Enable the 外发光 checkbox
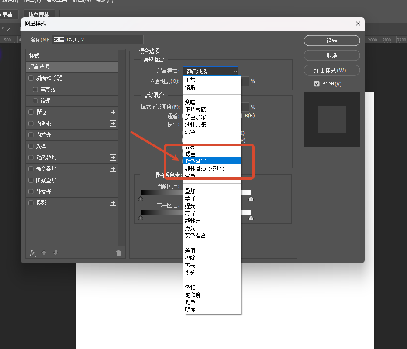Screen dimensions: 407x349 (31, 192)
